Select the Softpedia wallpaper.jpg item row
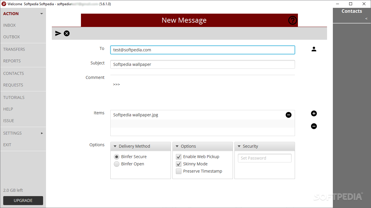371x208 pixels. (x=203, y=115)
